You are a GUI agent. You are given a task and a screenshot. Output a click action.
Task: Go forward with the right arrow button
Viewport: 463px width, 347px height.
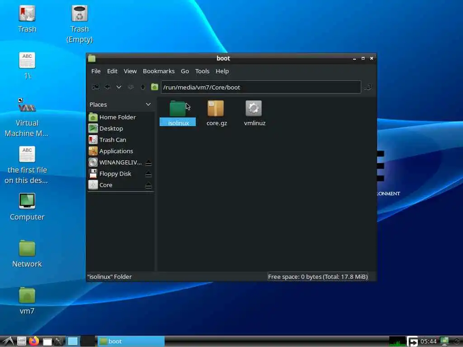tap(131, 87)
